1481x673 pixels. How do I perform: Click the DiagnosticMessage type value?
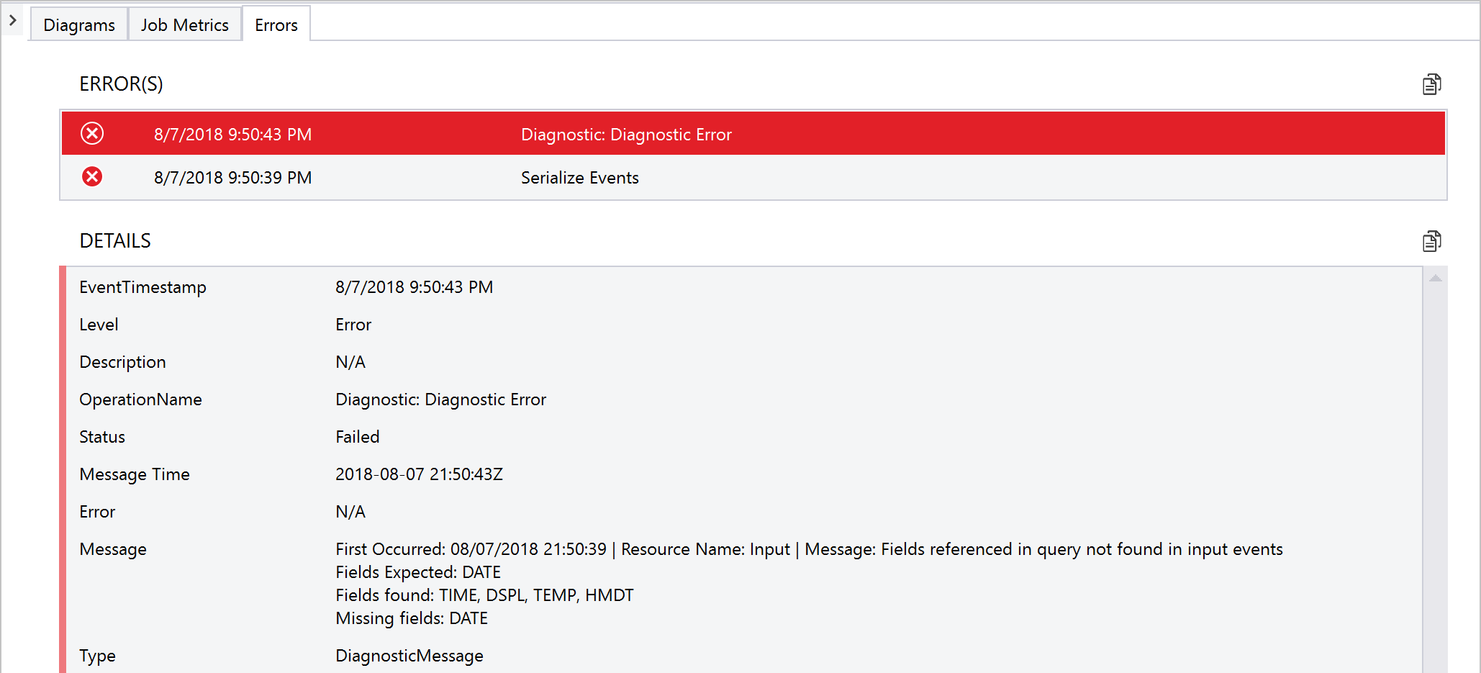click(409, 655)
